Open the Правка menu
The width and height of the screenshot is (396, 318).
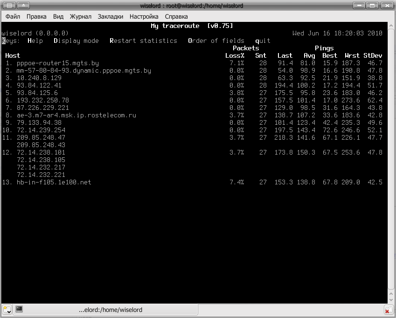36,17
